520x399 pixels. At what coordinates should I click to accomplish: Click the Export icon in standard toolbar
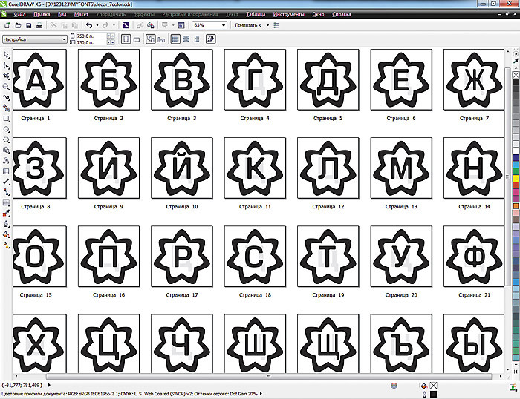pyautogui.click(x=151, y=25)
